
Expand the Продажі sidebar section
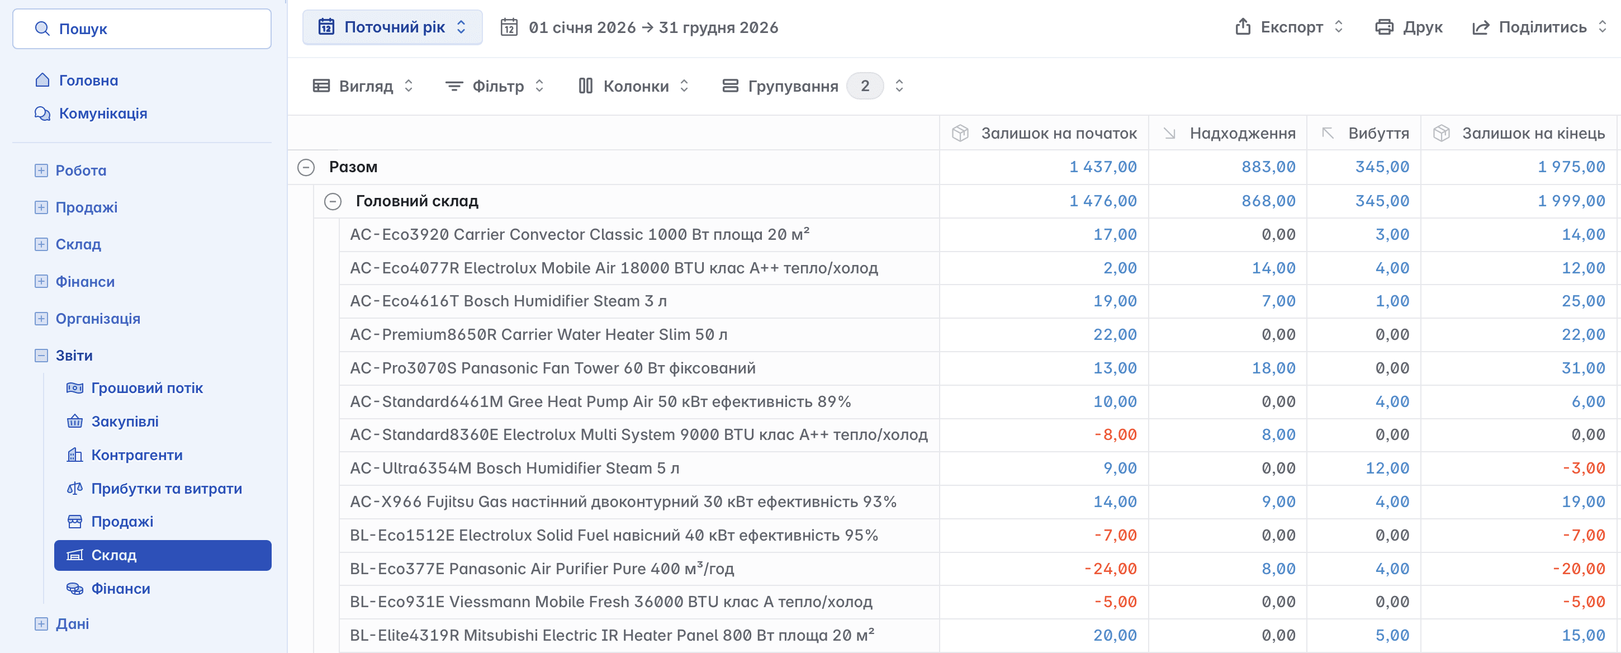[41, 207]
